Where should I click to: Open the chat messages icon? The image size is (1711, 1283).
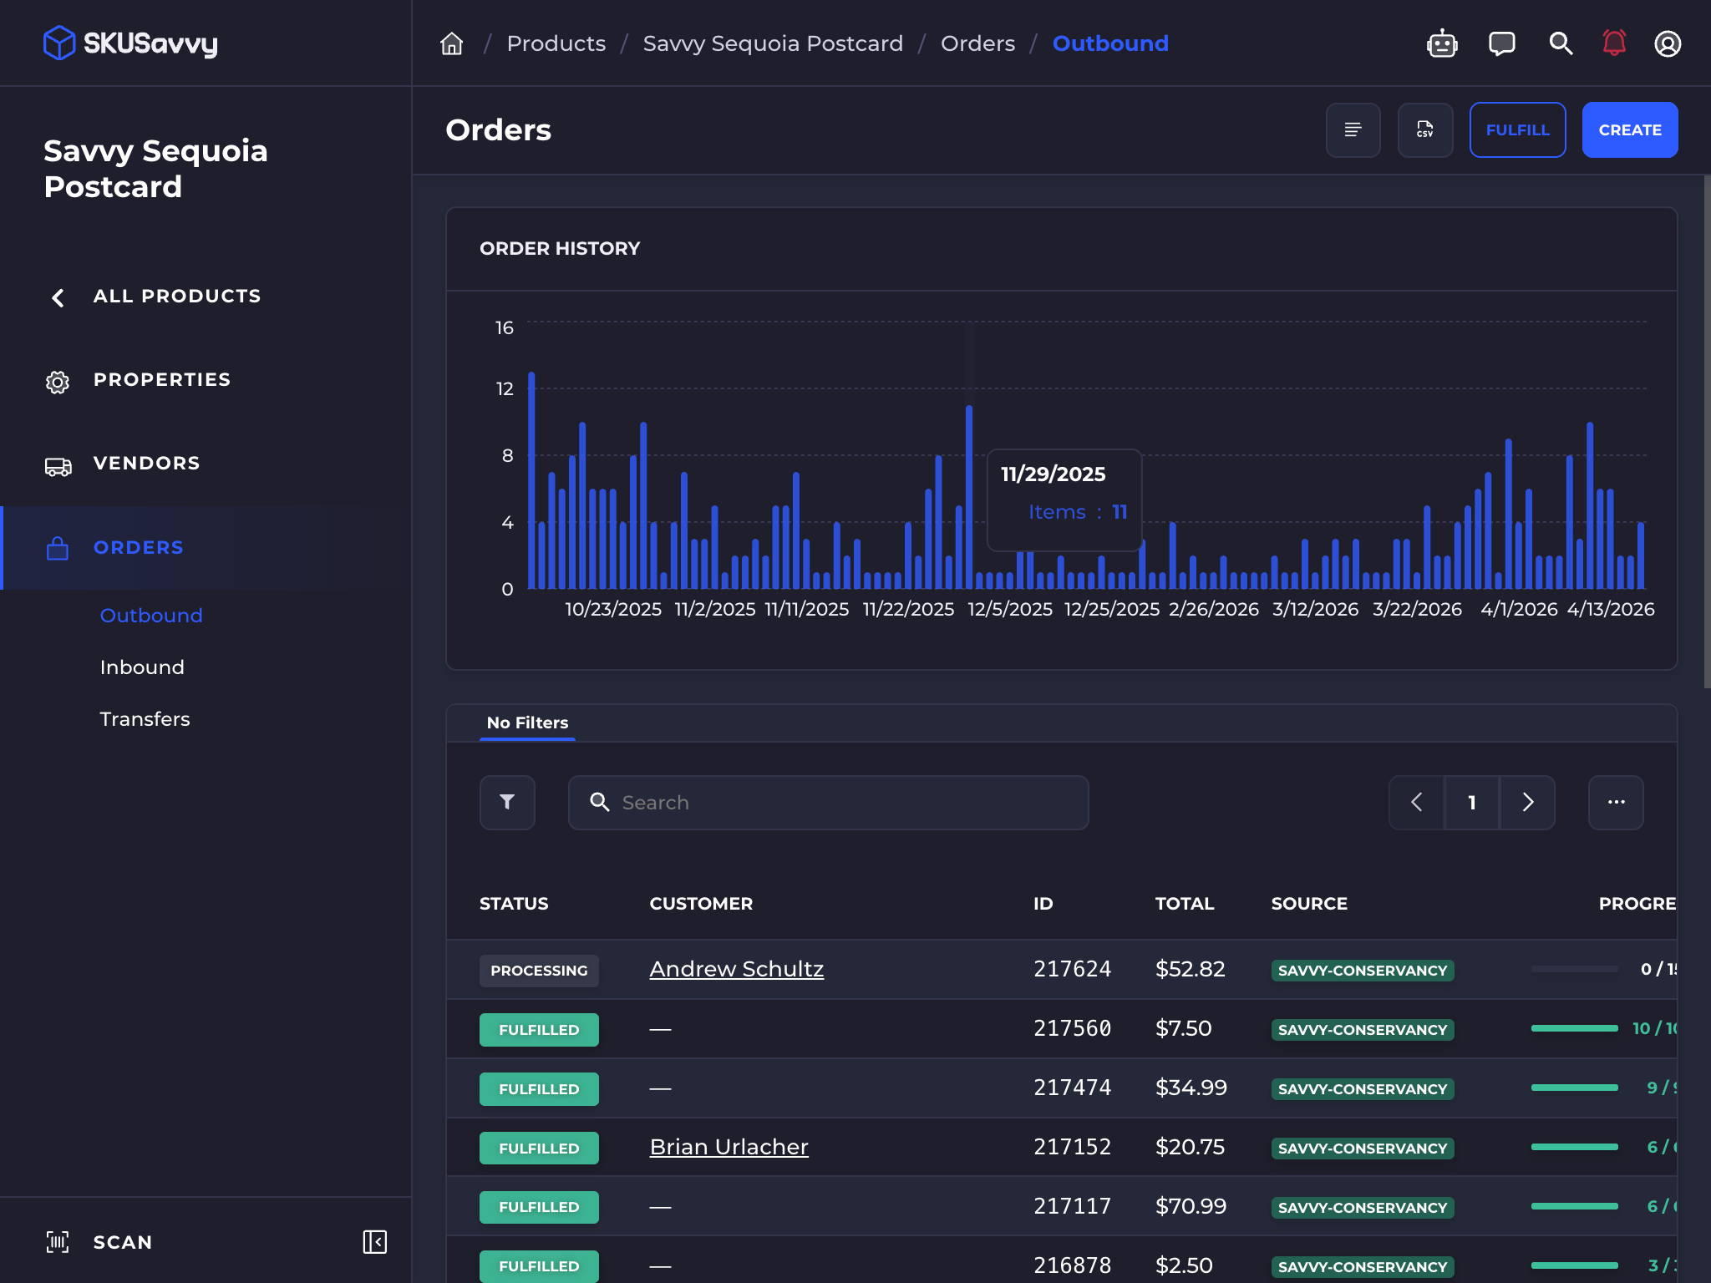coord(1500,43)
